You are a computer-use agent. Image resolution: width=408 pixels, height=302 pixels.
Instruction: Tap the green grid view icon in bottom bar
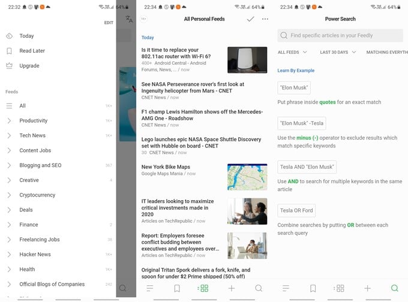point(203,288)
